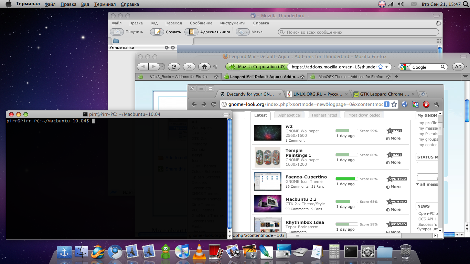Click the UK flag keyboard layout indicator
Screen dimensions: 470x264
382,4
